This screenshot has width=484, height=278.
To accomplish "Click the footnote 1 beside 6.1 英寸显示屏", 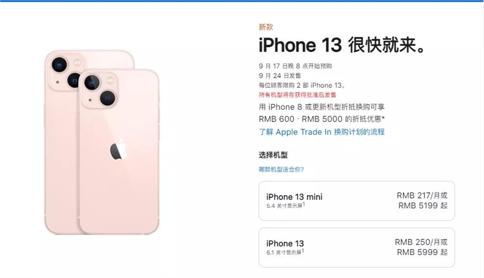I will 303,251.
